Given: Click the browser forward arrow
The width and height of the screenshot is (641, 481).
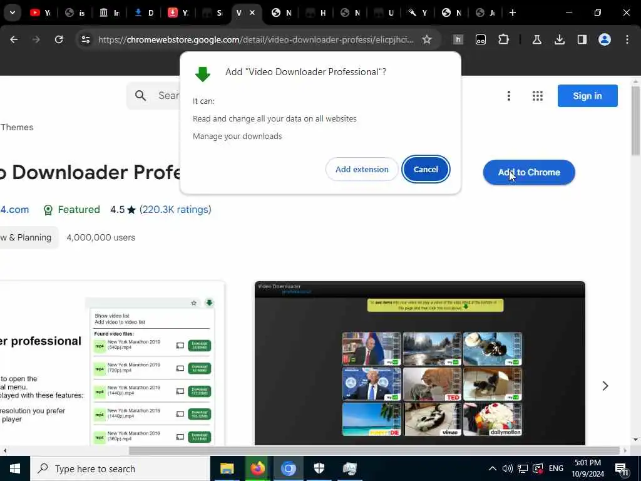Looking at the screenshot, I should click(x=36, y=39).
